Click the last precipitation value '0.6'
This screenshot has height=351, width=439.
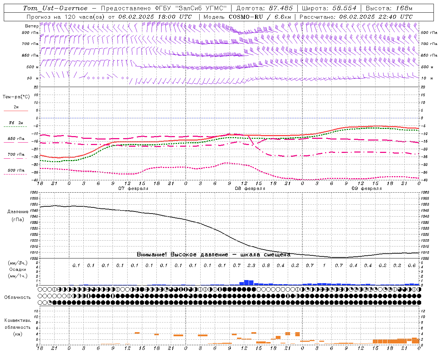pos(412,266)
